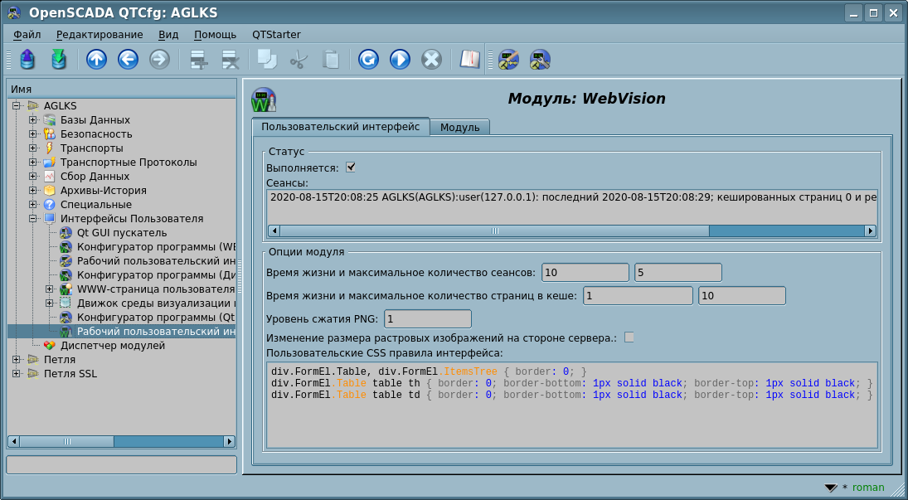908x500 pixels.
Task: Expand the Безопасность node
Action: pyautogui.click(x=33, y=133)
